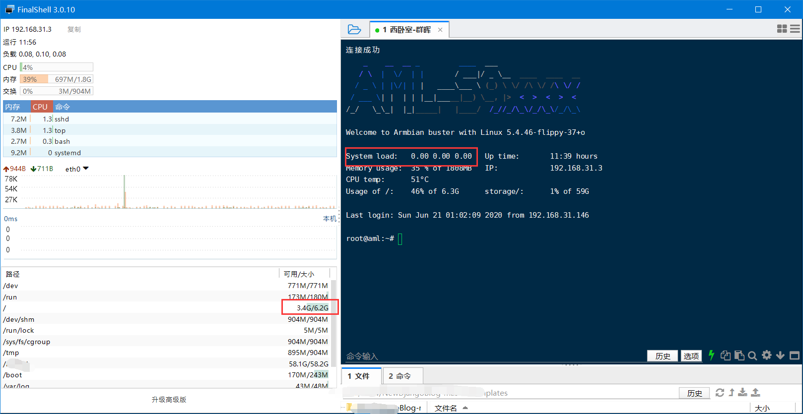Switch to the 1 文件 tab
Viewport: 803px width, 414px height.
(x=362, y=376)
